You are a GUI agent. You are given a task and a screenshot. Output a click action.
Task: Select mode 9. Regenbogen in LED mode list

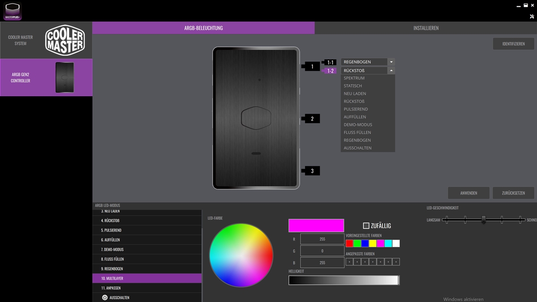(x=147, y=268)
